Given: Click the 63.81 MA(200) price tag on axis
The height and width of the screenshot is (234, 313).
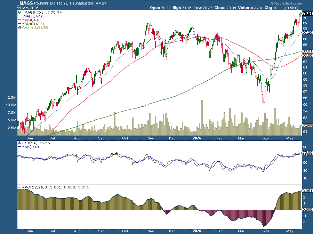Looking at the screenshot, I should click(x=307, y=51).
